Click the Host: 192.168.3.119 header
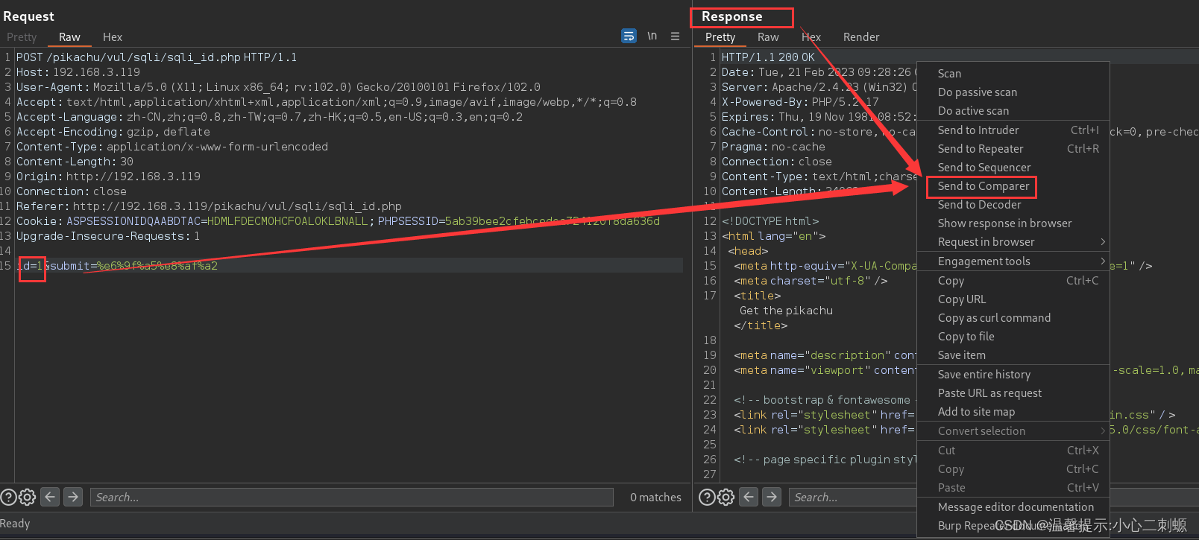Viewport: 1199px width, 540px height. (x=78, y=72)
